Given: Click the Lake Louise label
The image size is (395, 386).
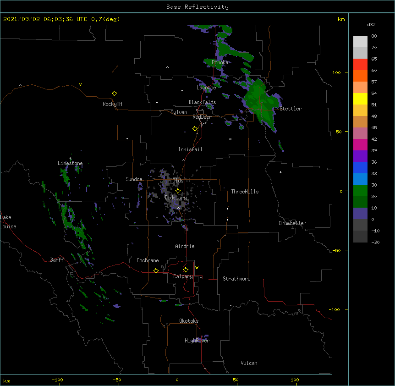Looking at the screenshot, I should tap(8, 222).
